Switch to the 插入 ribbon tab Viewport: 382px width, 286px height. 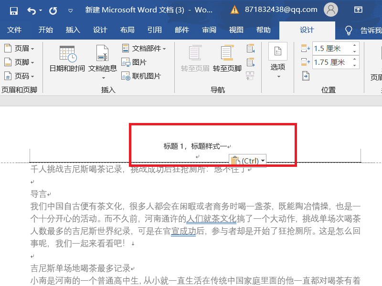pos(73,30)
